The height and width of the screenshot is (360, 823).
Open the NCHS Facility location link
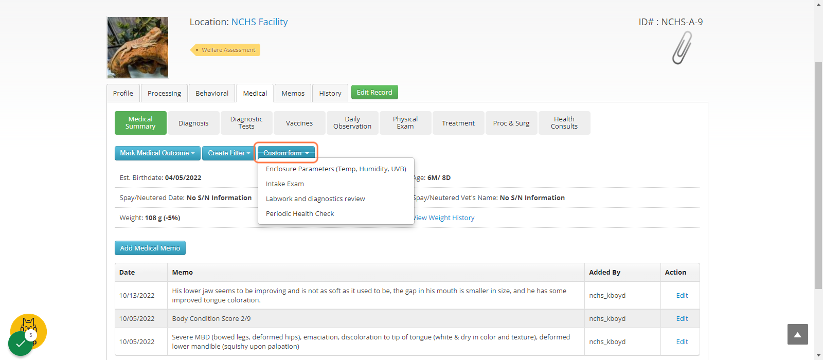(259, 22)
